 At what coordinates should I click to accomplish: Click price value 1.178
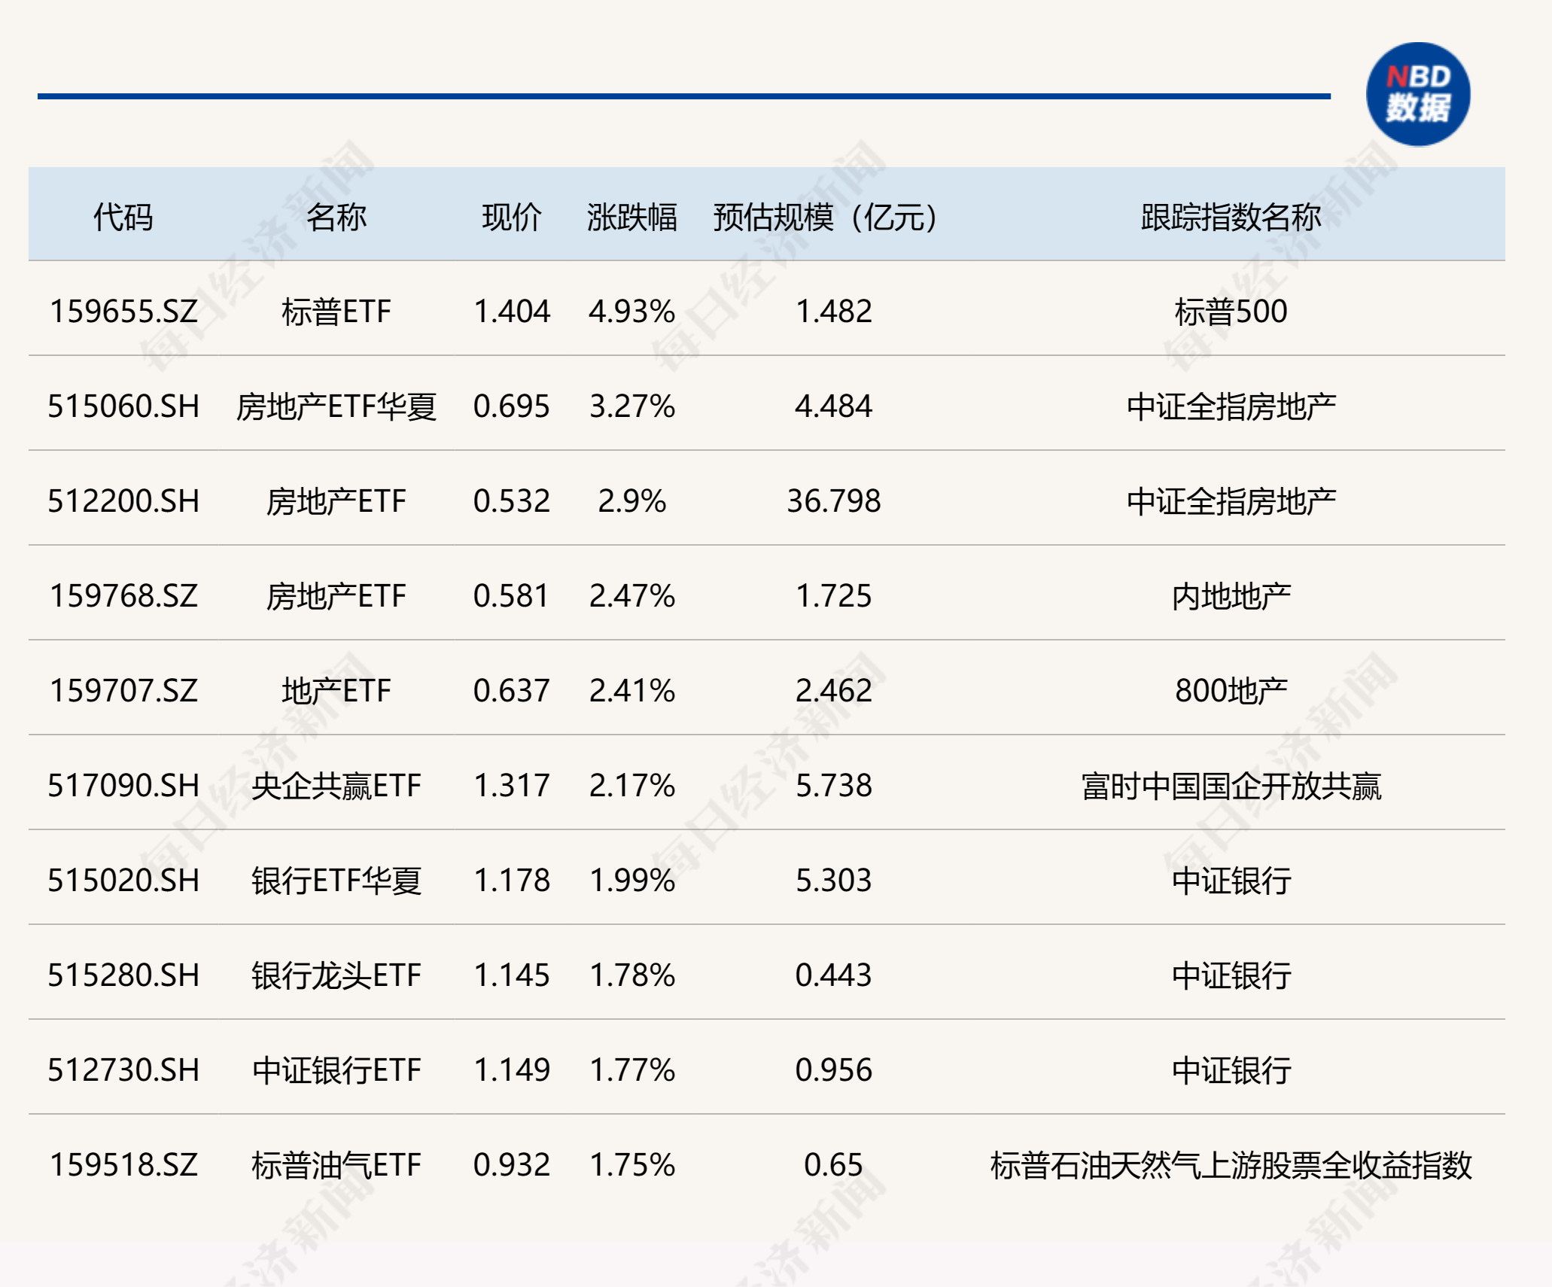[x=512, y=881]
